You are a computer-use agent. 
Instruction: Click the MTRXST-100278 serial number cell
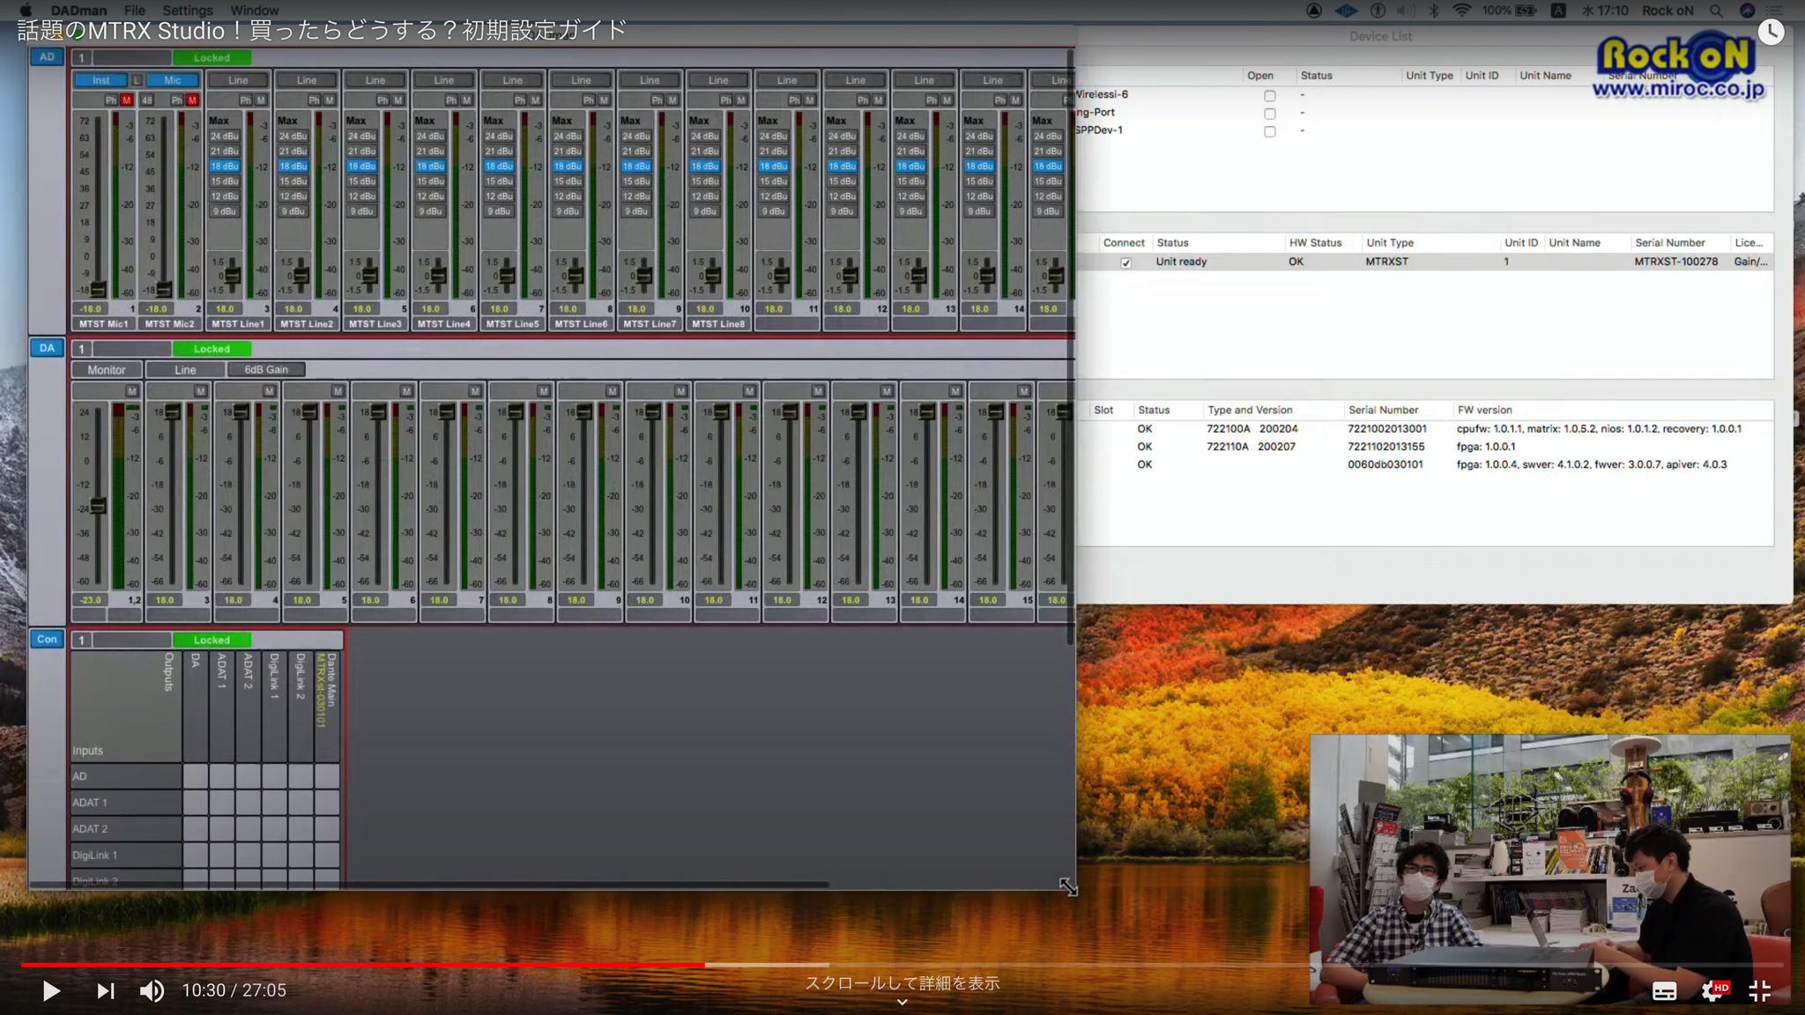(1675, 262)
